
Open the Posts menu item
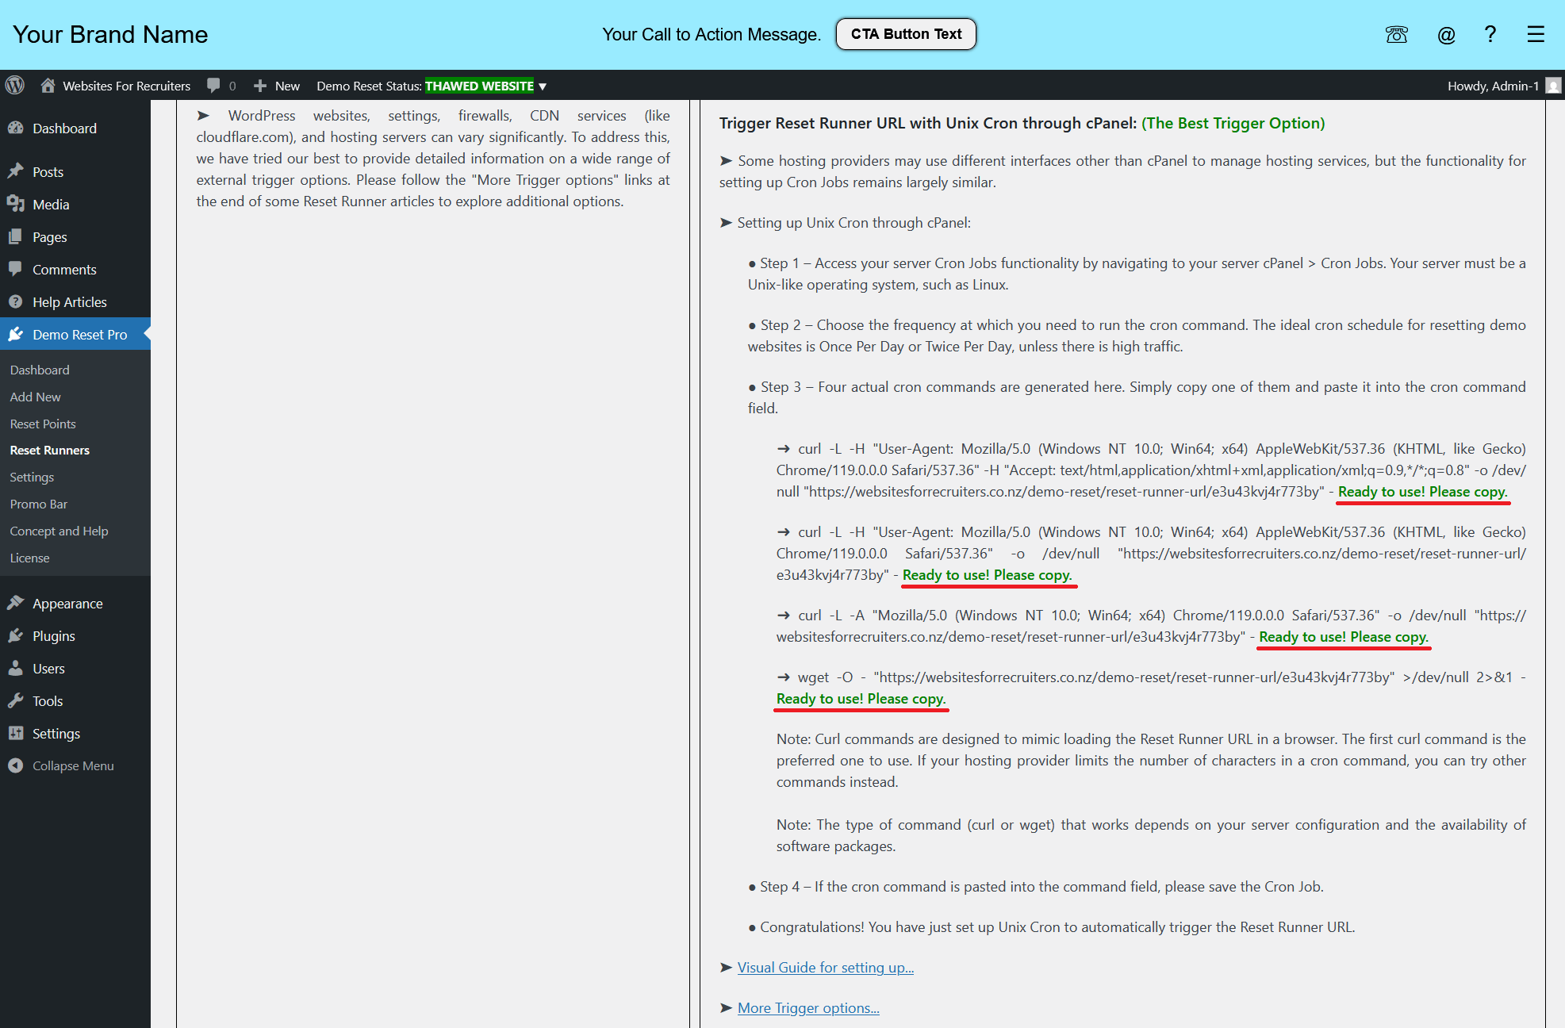coord(48,171)
